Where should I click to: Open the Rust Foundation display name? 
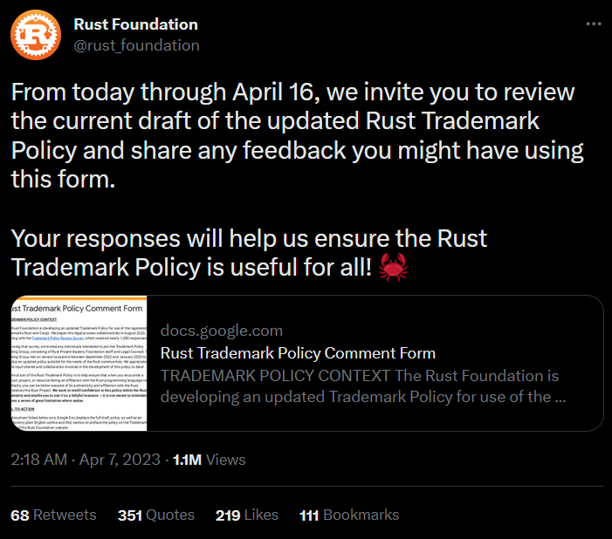pyautogui.click(x=136, y=24)
